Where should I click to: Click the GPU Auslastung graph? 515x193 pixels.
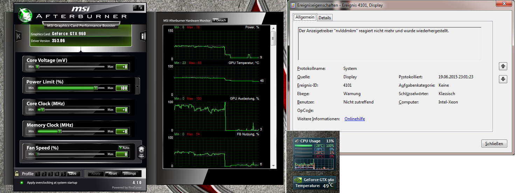point(216,116)
